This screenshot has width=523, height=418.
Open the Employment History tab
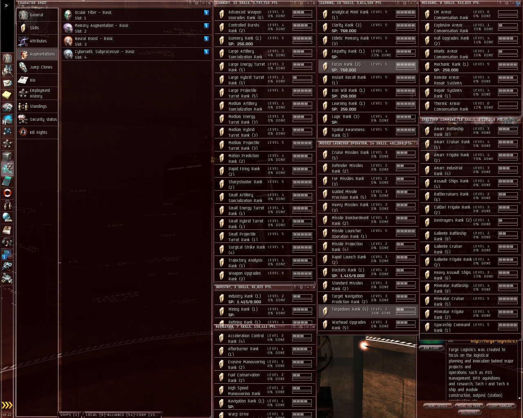coord(37,93)
